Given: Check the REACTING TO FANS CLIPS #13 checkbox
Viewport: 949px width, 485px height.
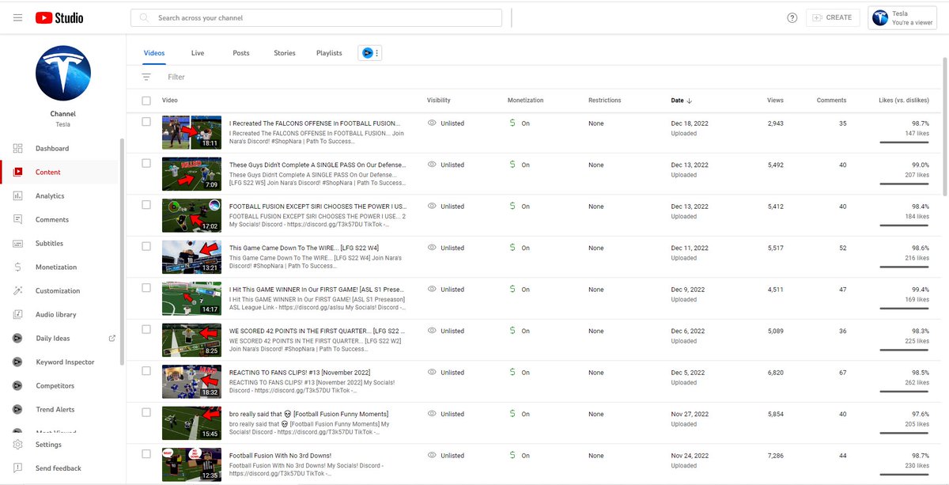Looking at the screenshot, I should (146, 371).
